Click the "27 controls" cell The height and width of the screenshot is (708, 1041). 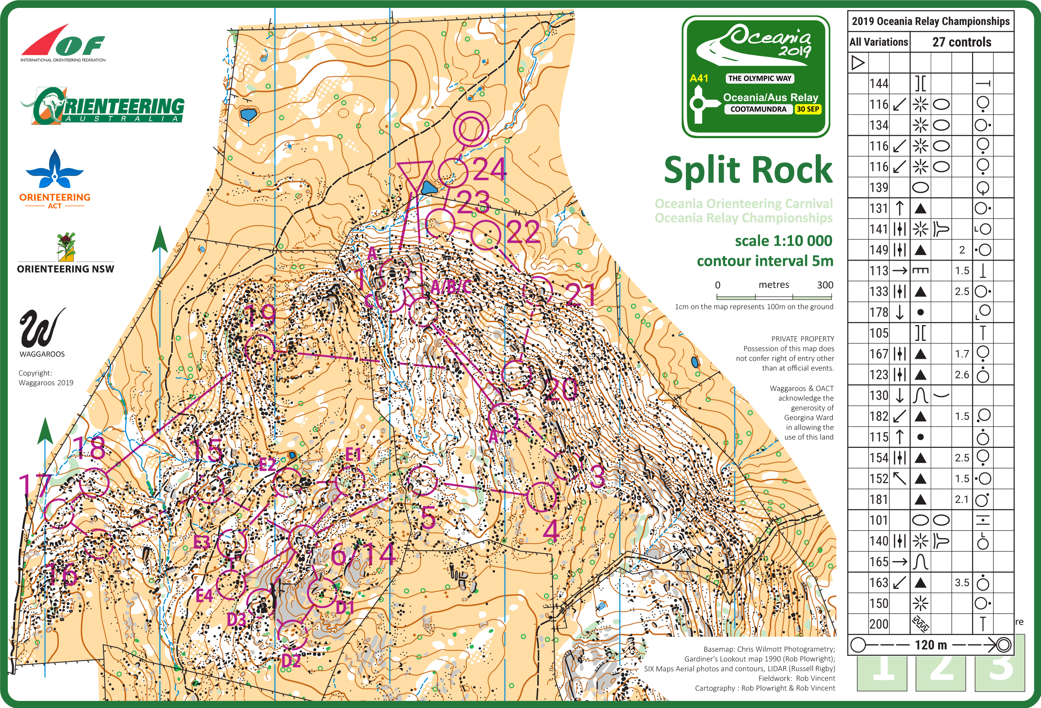pos(962,42)
